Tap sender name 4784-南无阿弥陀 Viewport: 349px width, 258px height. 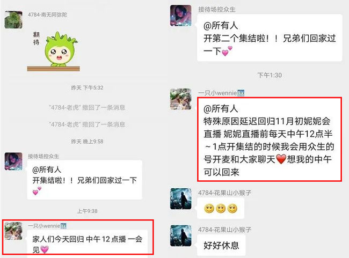coord(47,14)
